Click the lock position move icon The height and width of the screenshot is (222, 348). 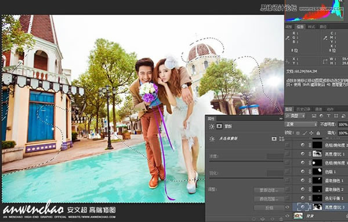click(311, 133)
